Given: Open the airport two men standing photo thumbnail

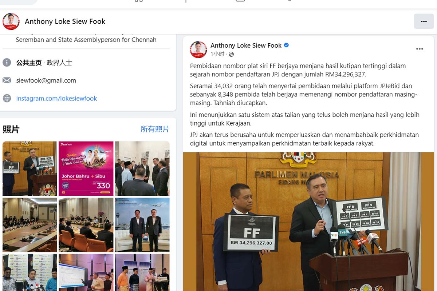Looking at the screenshot, I should pos(142,225).
